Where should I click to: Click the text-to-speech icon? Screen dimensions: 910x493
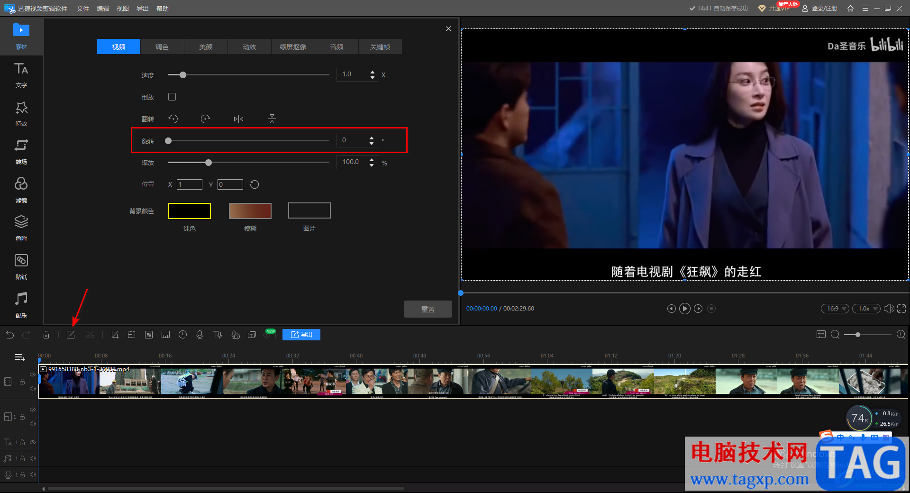tap(217, 335)
